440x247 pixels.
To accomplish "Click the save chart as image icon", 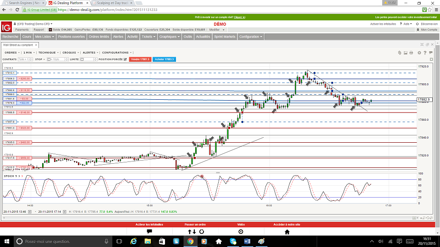I will pyautogui.click(x=406, y=53).
